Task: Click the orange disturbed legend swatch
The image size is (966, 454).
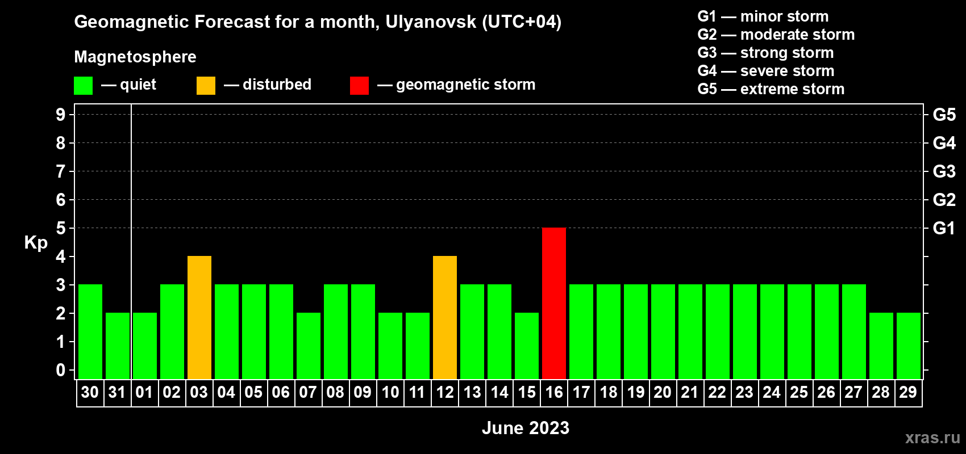Action: click(x=206, y=86)
